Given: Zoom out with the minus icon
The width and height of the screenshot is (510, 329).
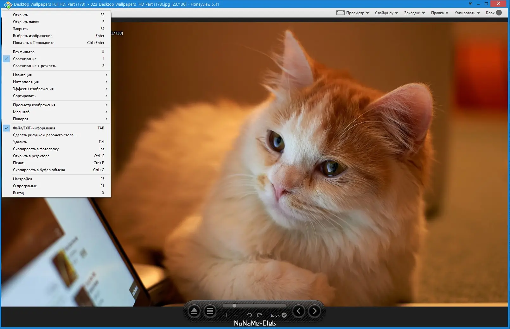Looking at the screenshot, I should click(236, 315).
